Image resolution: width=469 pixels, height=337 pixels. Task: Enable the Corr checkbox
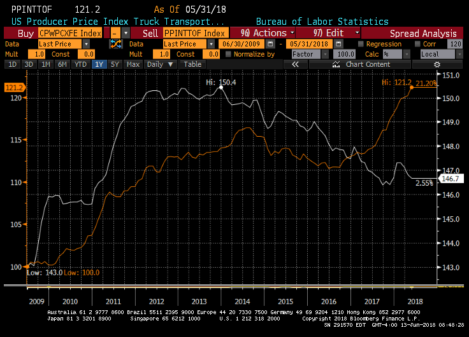click(417, 44)
